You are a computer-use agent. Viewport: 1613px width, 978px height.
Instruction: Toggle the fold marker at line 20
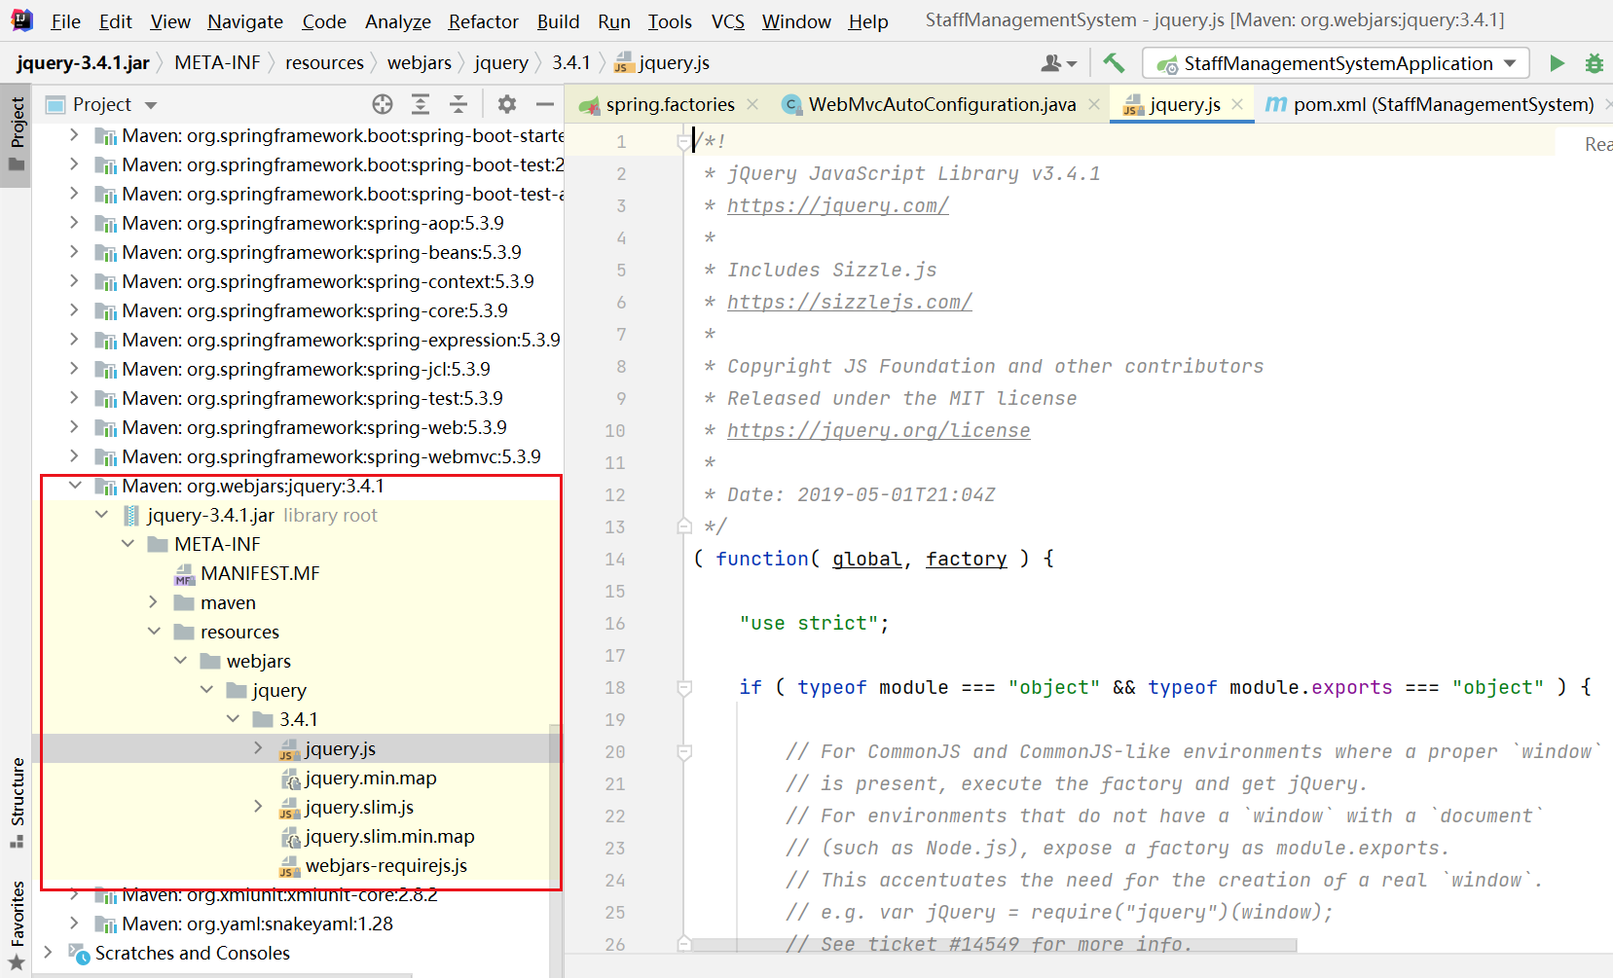pos(683,752)
